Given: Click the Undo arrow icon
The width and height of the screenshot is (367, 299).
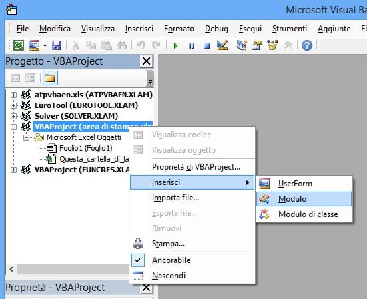Looking at the screenshot, I should [141, 45].
